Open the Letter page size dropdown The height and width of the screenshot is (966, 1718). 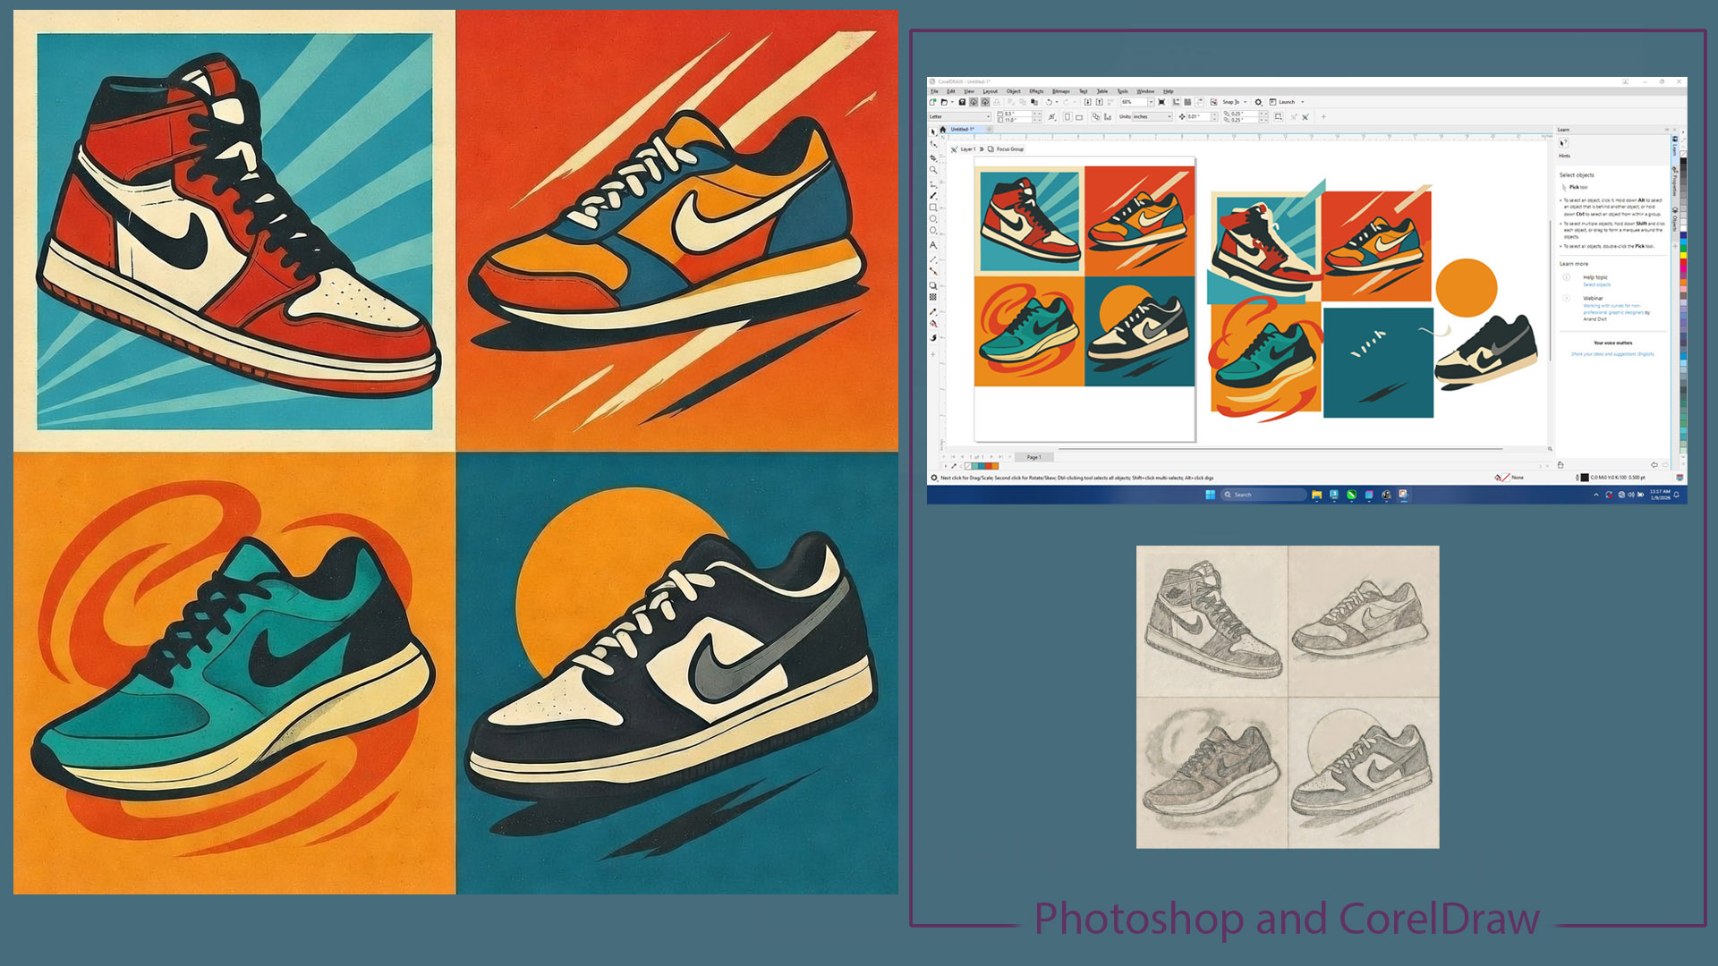point(988,116)
